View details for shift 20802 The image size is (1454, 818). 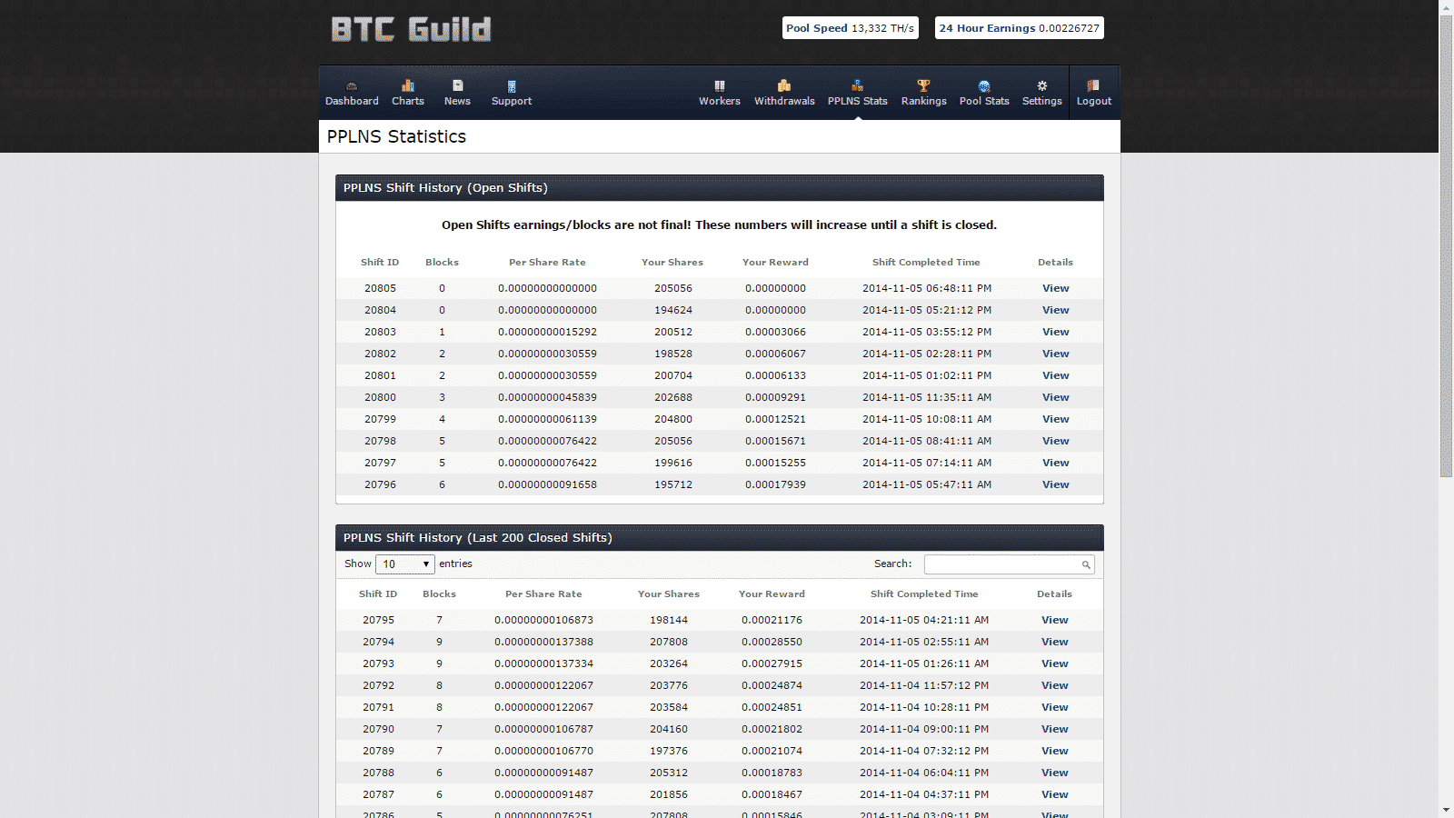(x=1055, y=354)
